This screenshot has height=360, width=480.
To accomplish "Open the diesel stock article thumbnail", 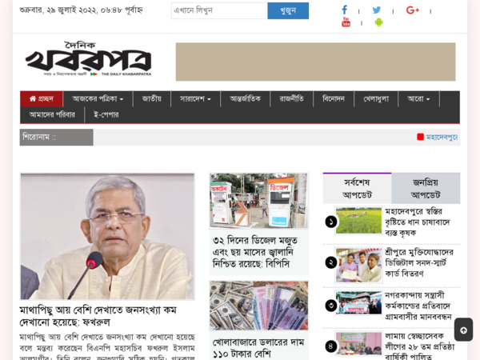I will tap(258, 201).
